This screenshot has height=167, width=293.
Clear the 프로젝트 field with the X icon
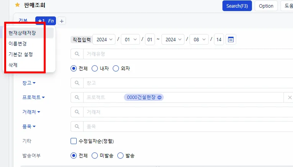[x=290, y=97]
